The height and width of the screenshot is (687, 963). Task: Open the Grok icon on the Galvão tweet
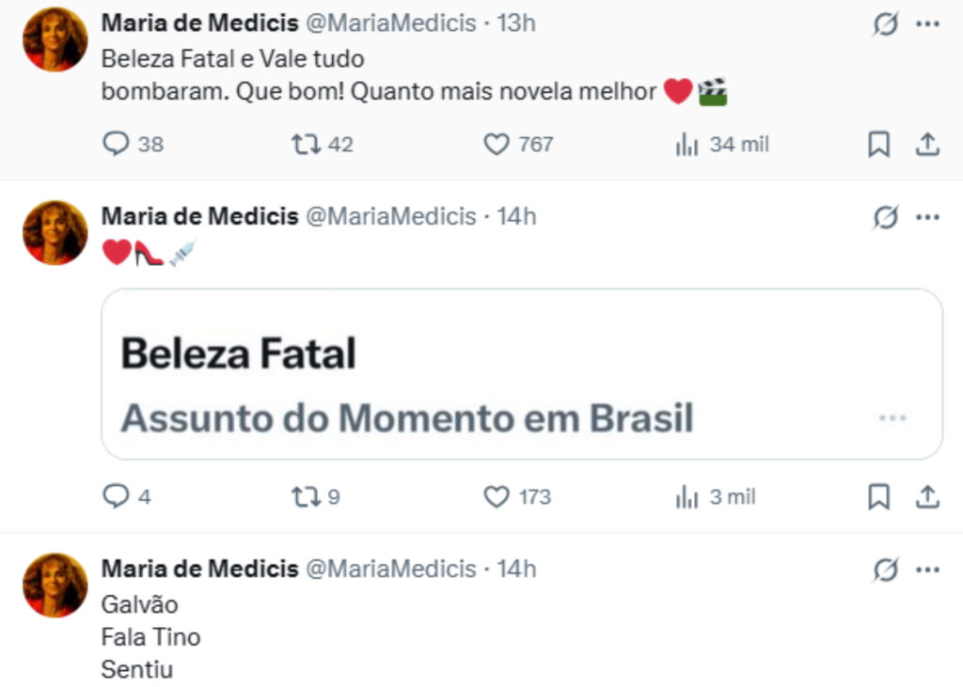point(885,570)
